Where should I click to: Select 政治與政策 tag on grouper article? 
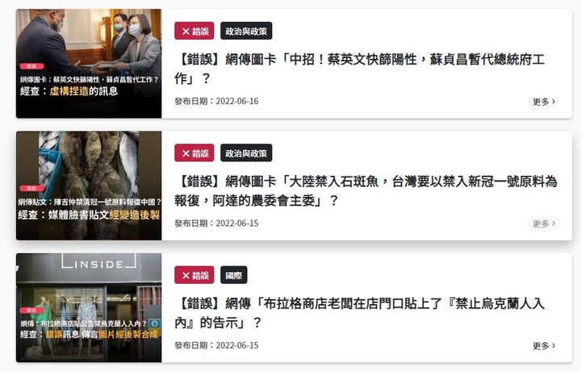click(246, 153)
